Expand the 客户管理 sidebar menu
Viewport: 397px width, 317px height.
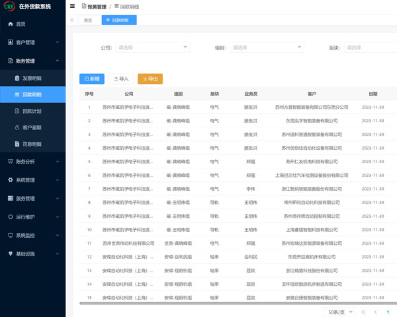pyautogui.click(x=33, y=43)
